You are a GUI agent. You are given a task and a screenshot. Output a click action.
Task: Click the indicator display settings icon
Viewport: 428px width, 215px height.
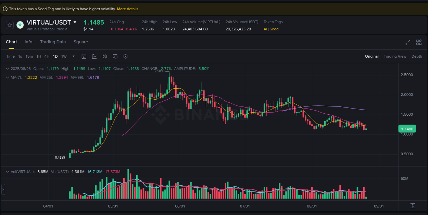(115, 56)
